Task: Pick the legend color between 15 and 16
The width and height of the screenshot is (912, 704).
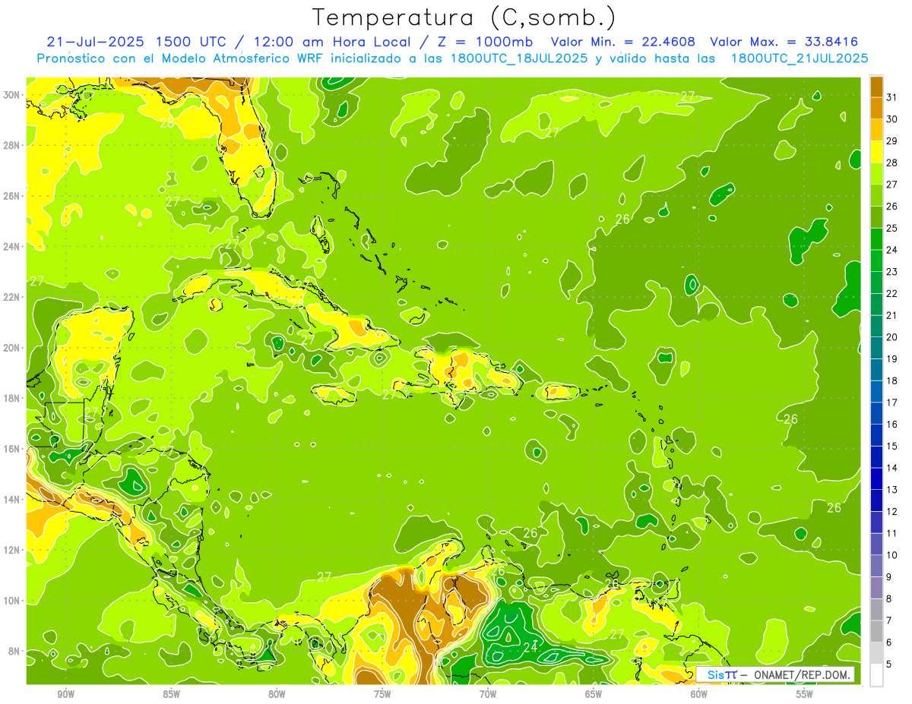Action: [876, 435]
